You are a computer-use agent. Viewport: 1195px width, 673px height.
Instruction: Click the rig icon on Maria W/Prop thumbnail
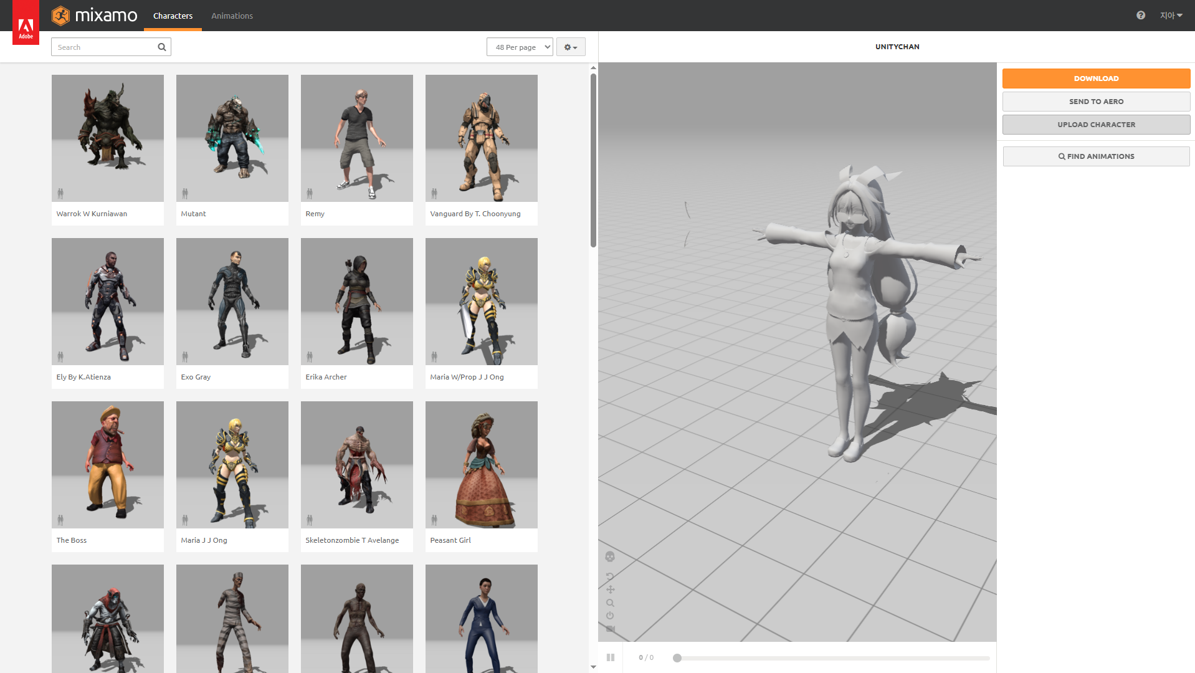[x=434, y=356]
